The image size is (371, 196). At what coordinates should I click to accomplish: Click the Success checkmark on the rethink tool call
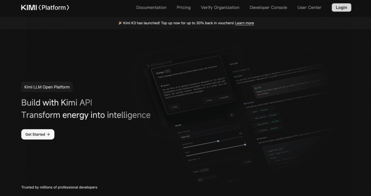tap(270, 129)
